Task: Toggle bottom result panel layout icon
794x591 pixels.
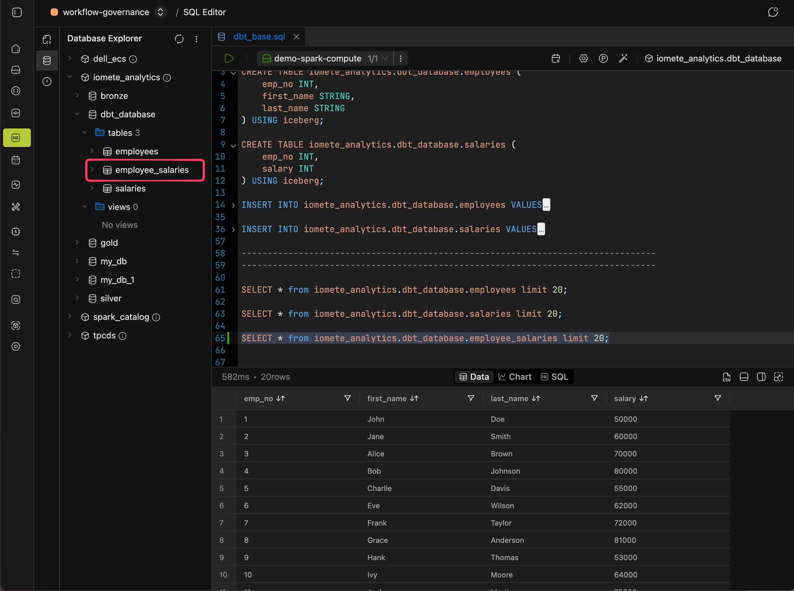Action: [x=744, y=377]
